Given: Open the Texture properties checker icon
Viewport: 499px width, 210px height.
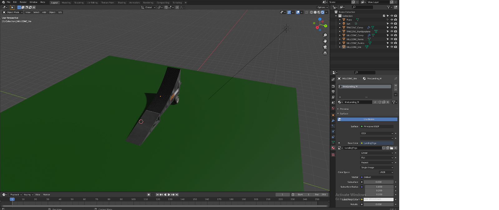Looking at the screenshot, I should coord(333,155).
